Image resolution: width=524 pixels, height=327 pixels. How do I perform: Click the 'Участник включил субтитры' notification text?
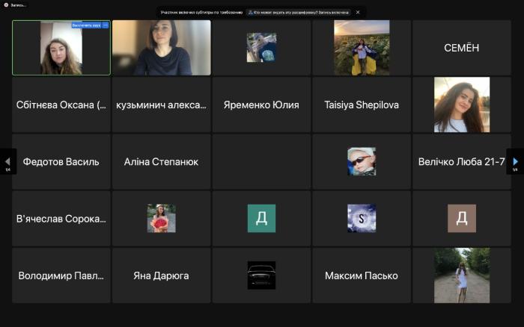pos(201,13)
